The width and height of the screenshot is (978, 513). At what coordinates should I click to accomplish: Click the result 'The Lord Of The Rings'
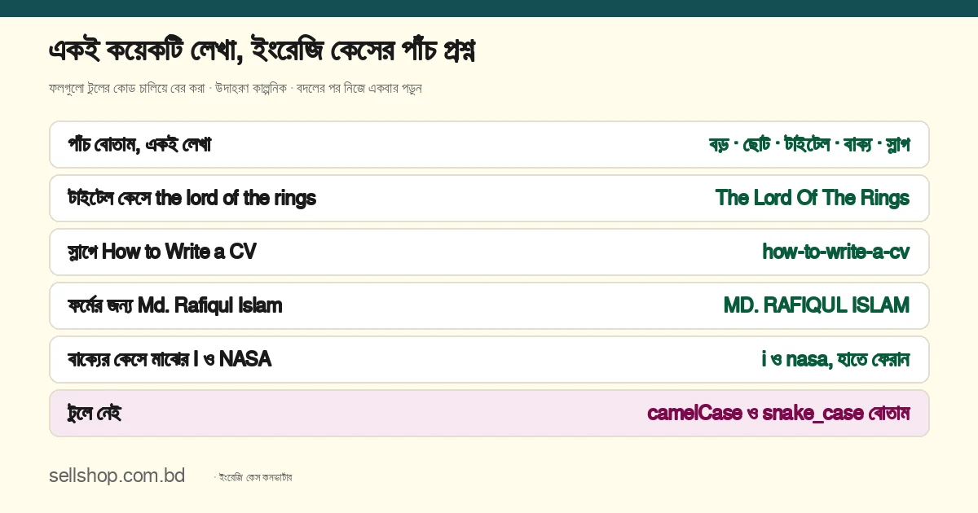[813, 198]
